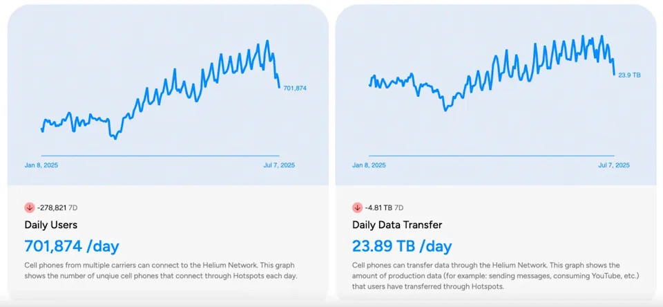Click the Jul 7, 2025 date on users chart
This screenshot has height=307, width=663.
point(279,165)
